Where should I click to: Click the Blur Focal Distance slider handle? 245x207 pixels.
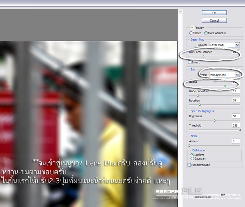tap(203, 56)
